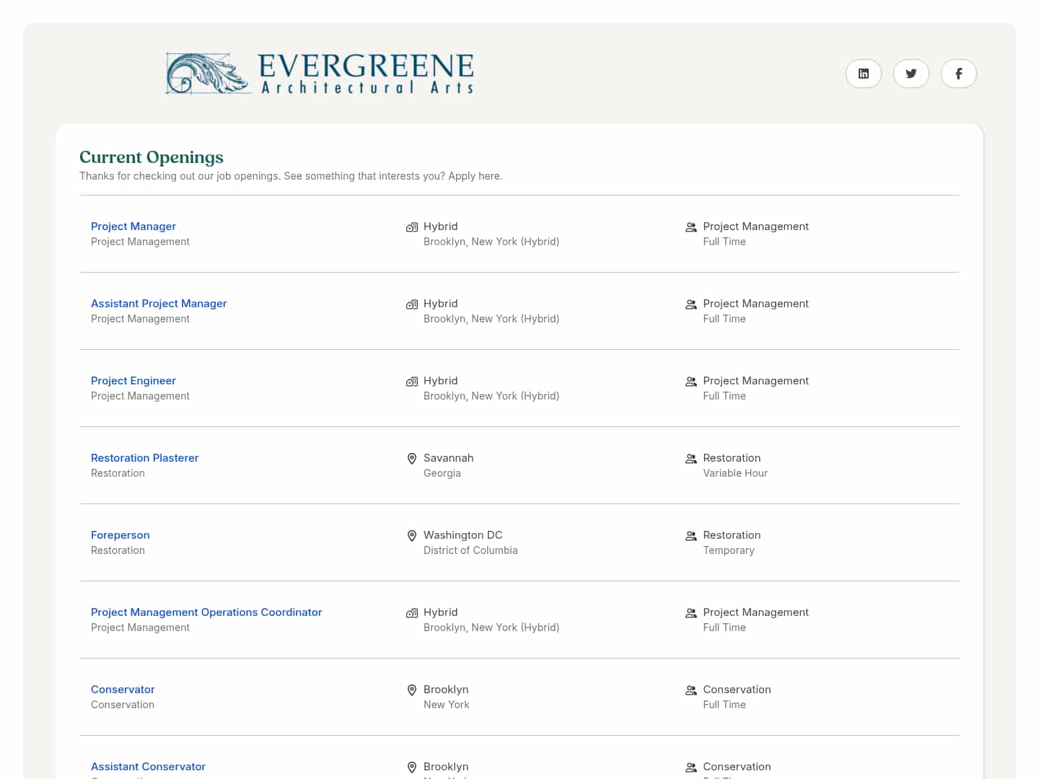Open the Restoration Plasterer job

[x=144, y=457]
